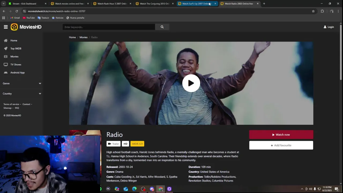Viewport: 343px width, 193px height.
Task: Click the red Watch now button
Action: 281,135
